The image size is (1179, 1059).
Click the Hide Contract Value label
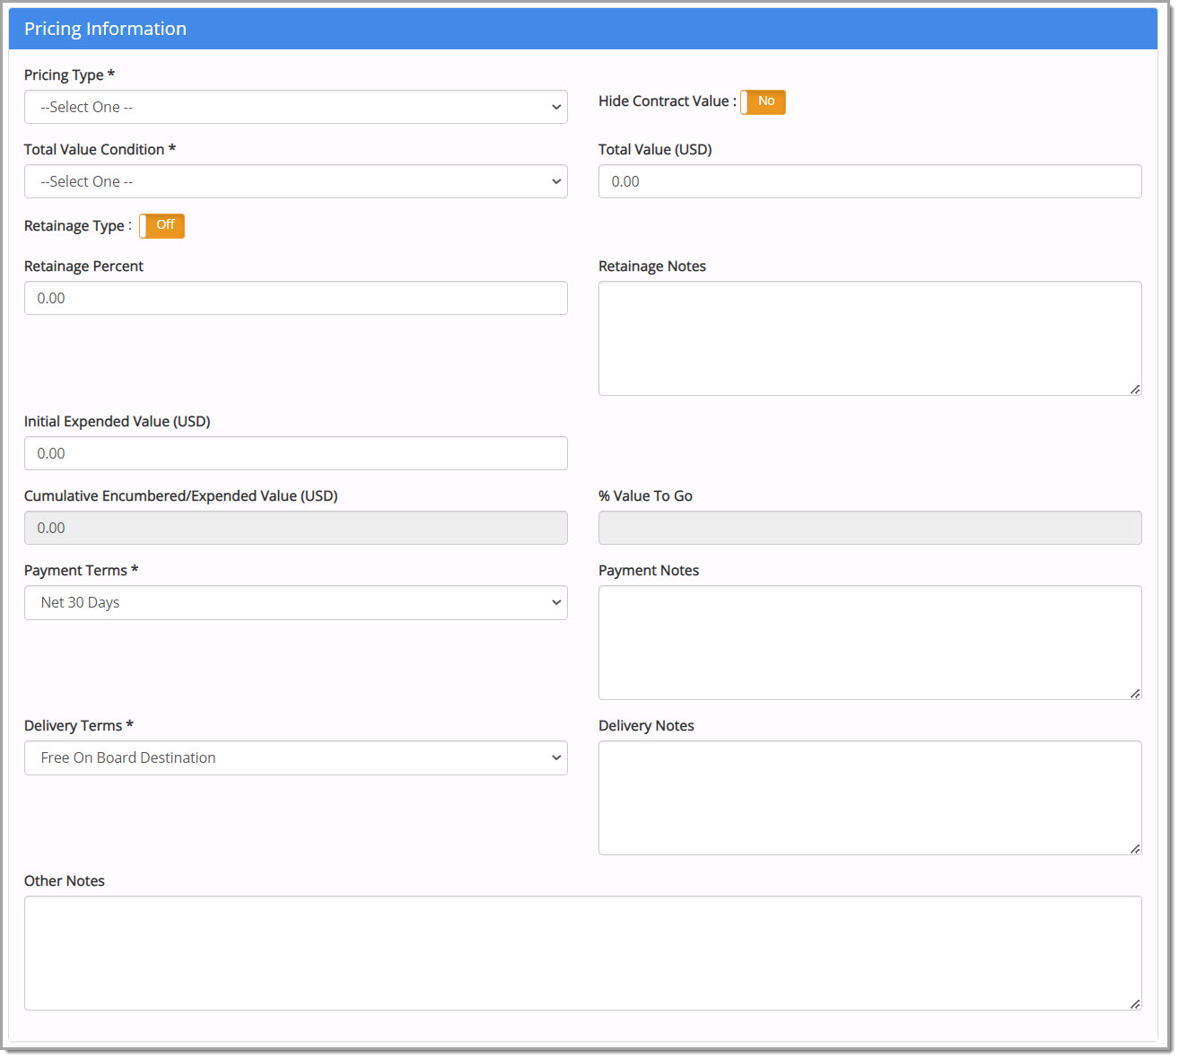coord(667,101)
